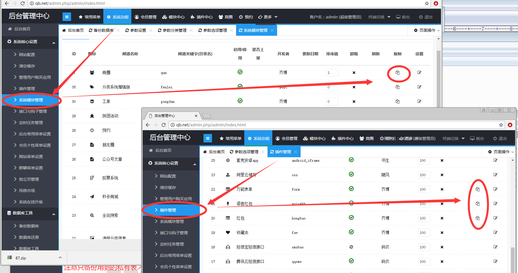This screenshot has height=273, width=518.
Task: Toggle the enabled status for 阿里云储存
Action: pos(351,174)
